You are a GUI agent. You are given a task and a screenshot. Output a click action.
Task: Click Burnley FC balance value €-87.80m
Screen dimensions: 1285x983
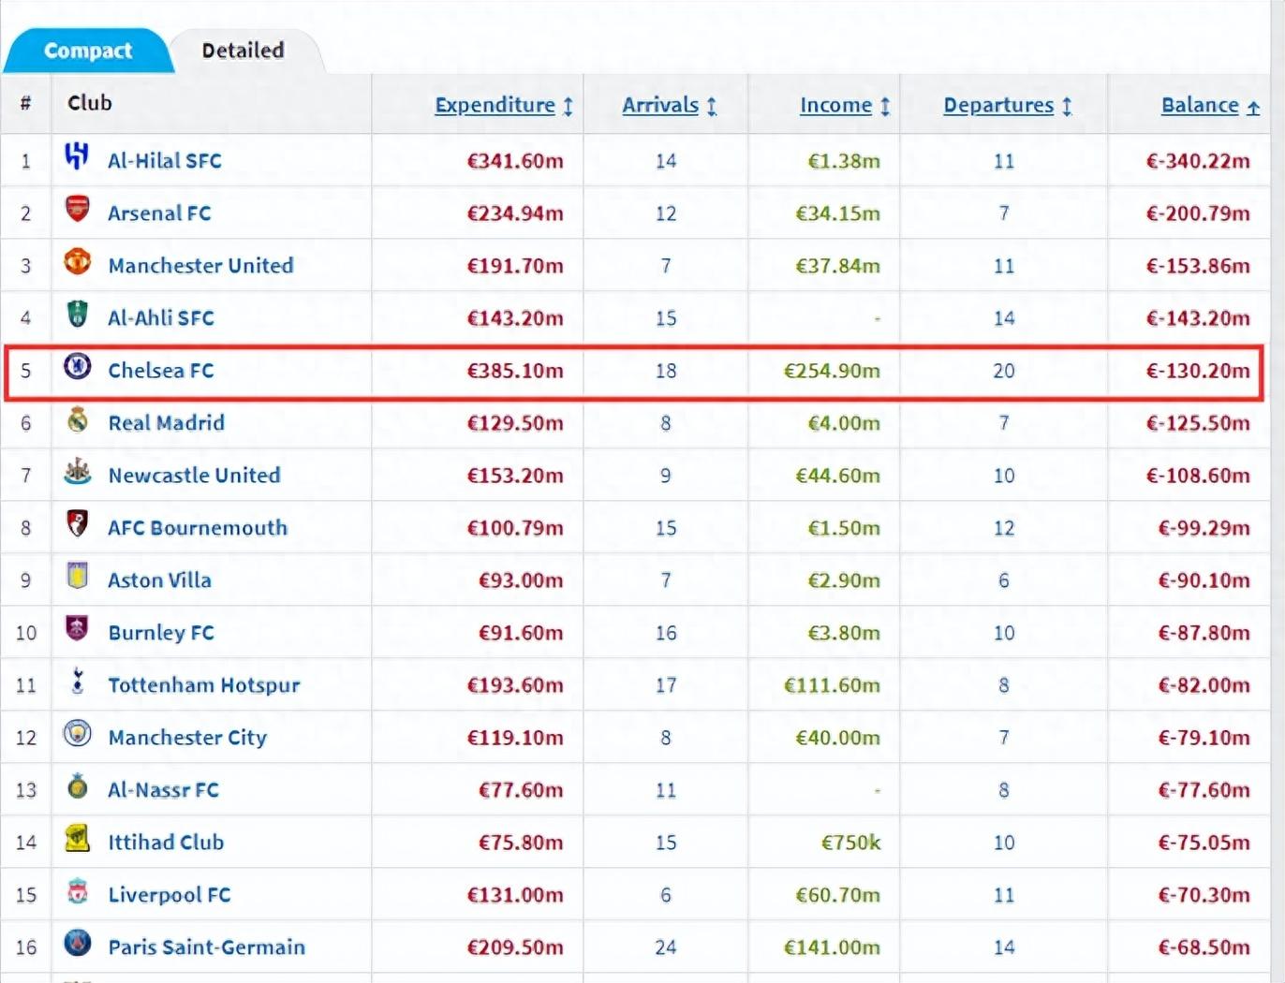[x=1204, y=633]
